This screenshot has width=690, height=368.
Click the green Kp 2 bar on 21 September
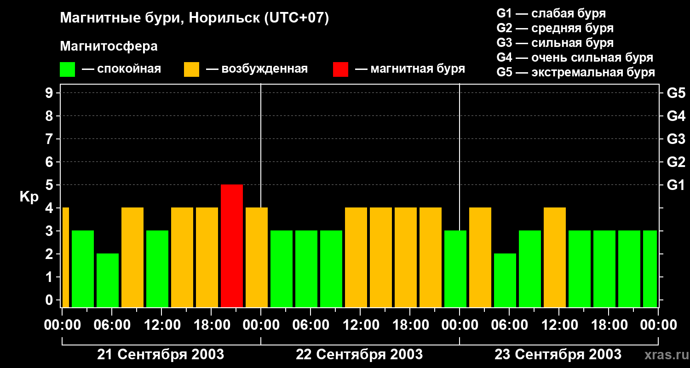click(108, 280)
